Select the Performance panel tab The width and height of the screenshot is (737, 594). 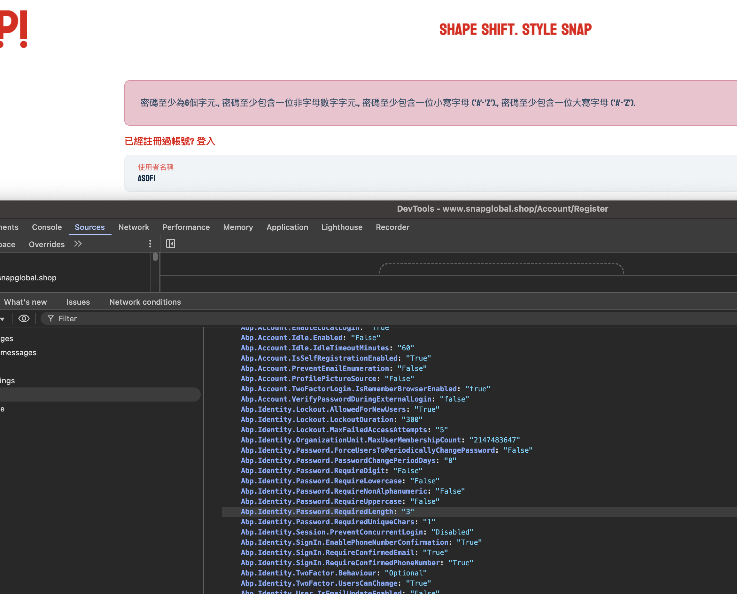[x=186, y=227]
